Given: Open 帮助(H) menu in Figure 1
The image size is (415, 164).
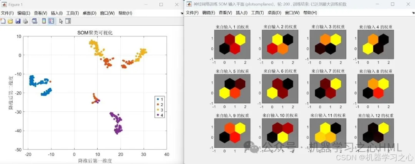Looking at the screenshot, I should pos(125,13).
